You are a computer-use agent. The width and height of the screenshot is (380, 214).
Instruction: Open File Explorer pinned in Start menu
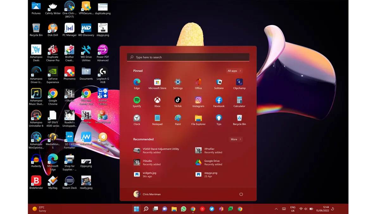point(198,120)
